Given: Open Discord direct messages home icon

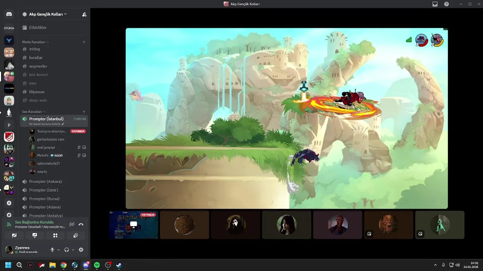Looking at the screenshot, I should pyautogui.click(x=9, y=14).
